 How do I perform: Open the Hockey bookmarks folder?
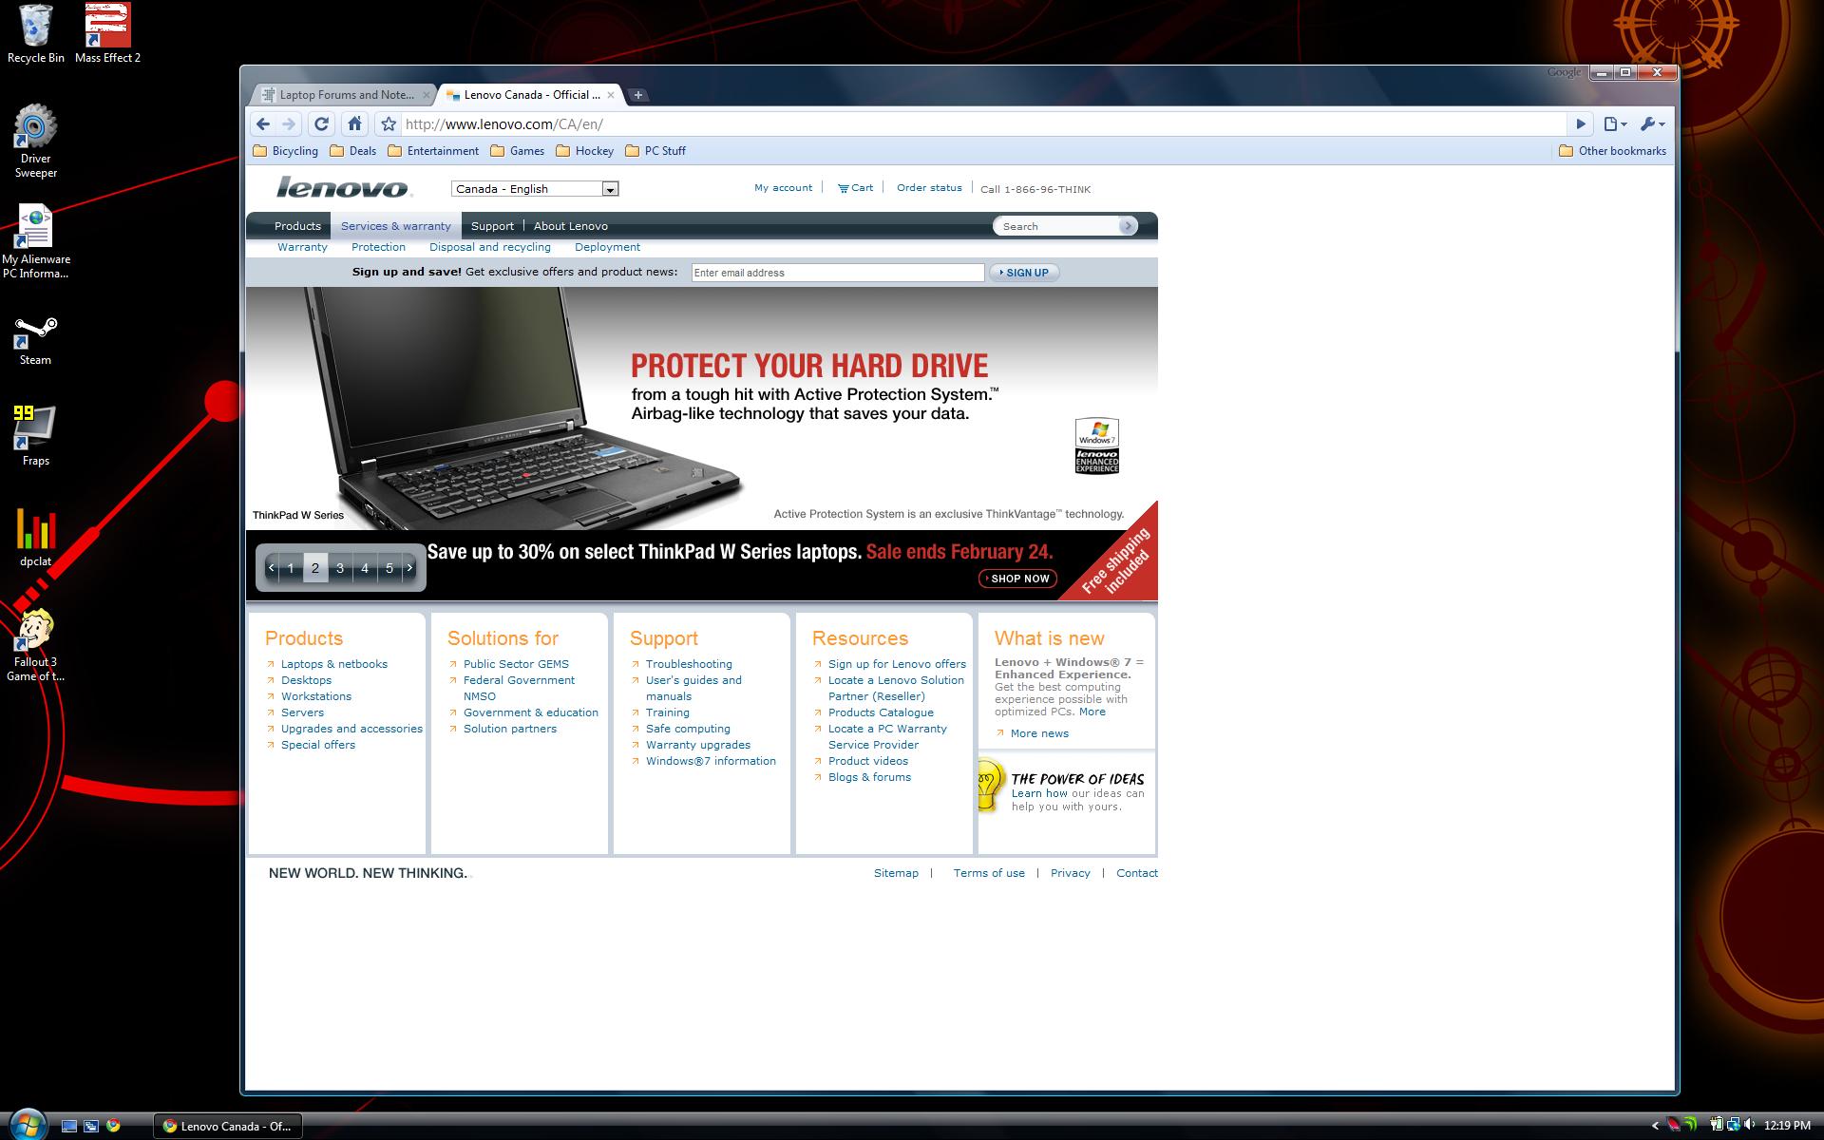[585, 151]
